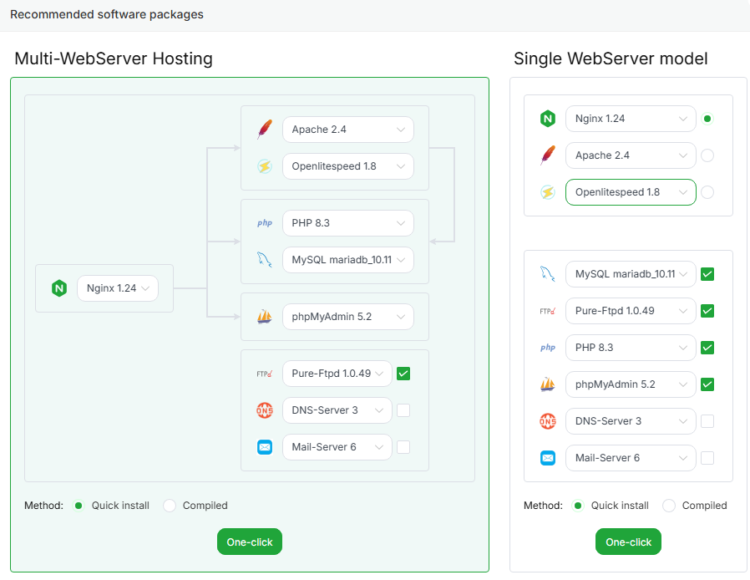Select the Apache radio button in Single WebServer

[x=707, y=155]
